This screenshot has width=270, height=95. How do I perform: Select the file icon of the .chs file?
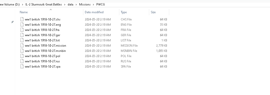point(22,19)
